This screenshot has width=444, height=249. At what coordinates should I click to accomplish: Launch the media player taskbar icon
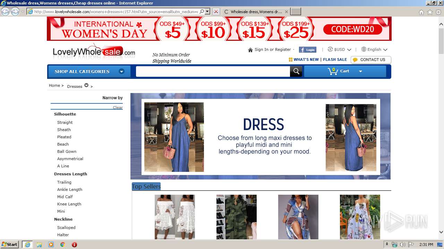point(51,245)
